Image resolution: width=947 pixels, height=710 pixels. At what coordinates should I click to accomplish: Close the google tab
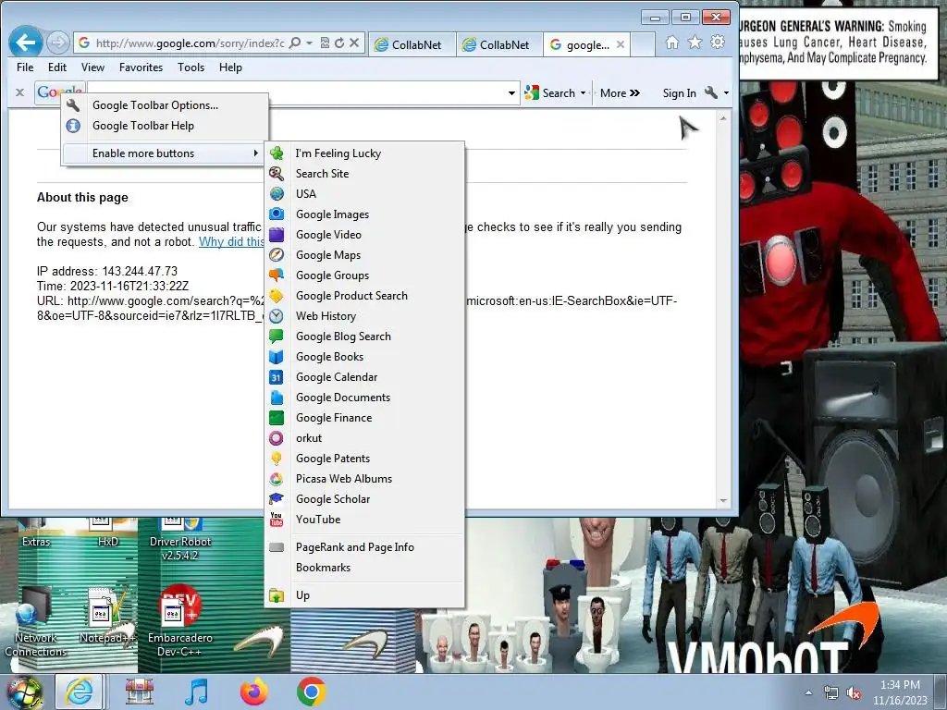[621, 44]
